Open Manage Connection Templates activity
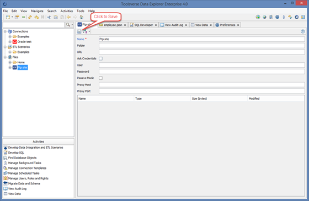309x201 pixels. 27,168
